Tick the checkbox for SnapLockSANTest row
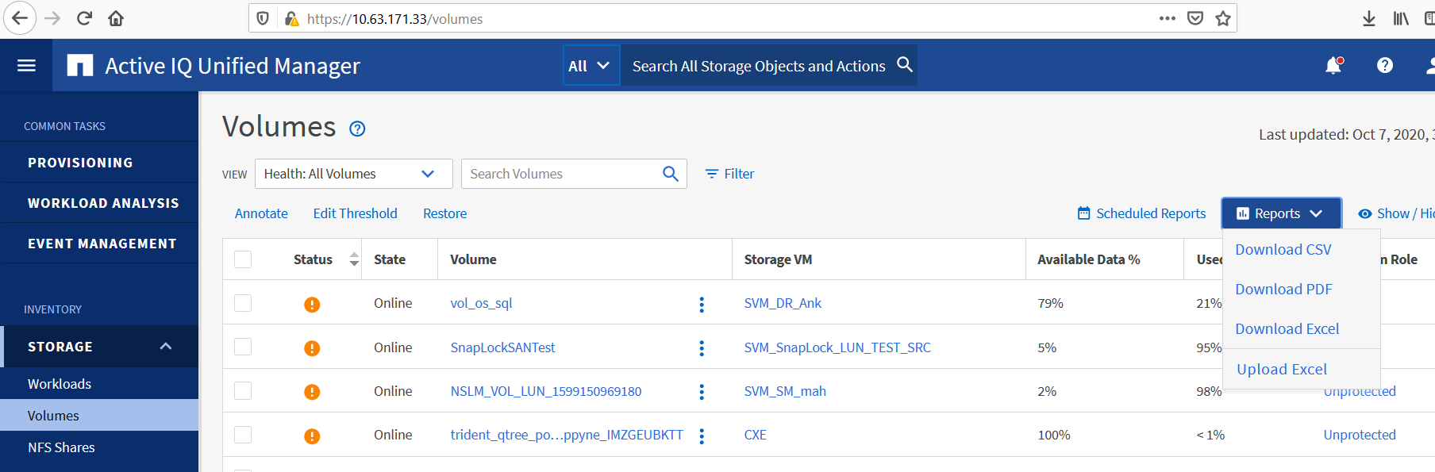The width and height of the screenshot is (1435, 472). click(x=243, y=347)
